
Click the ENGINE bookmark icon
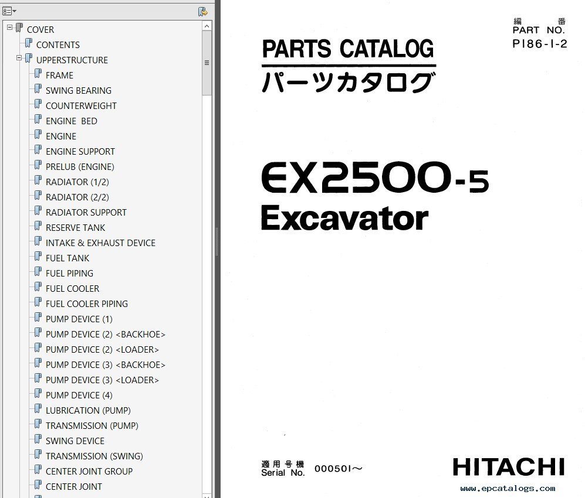point(38,135)
